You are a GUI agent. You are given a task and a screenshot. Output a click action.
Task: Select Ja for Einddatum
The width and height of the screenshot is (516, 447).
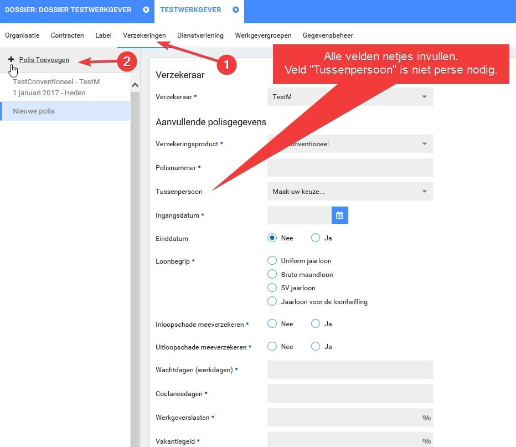tap(316, 238)
